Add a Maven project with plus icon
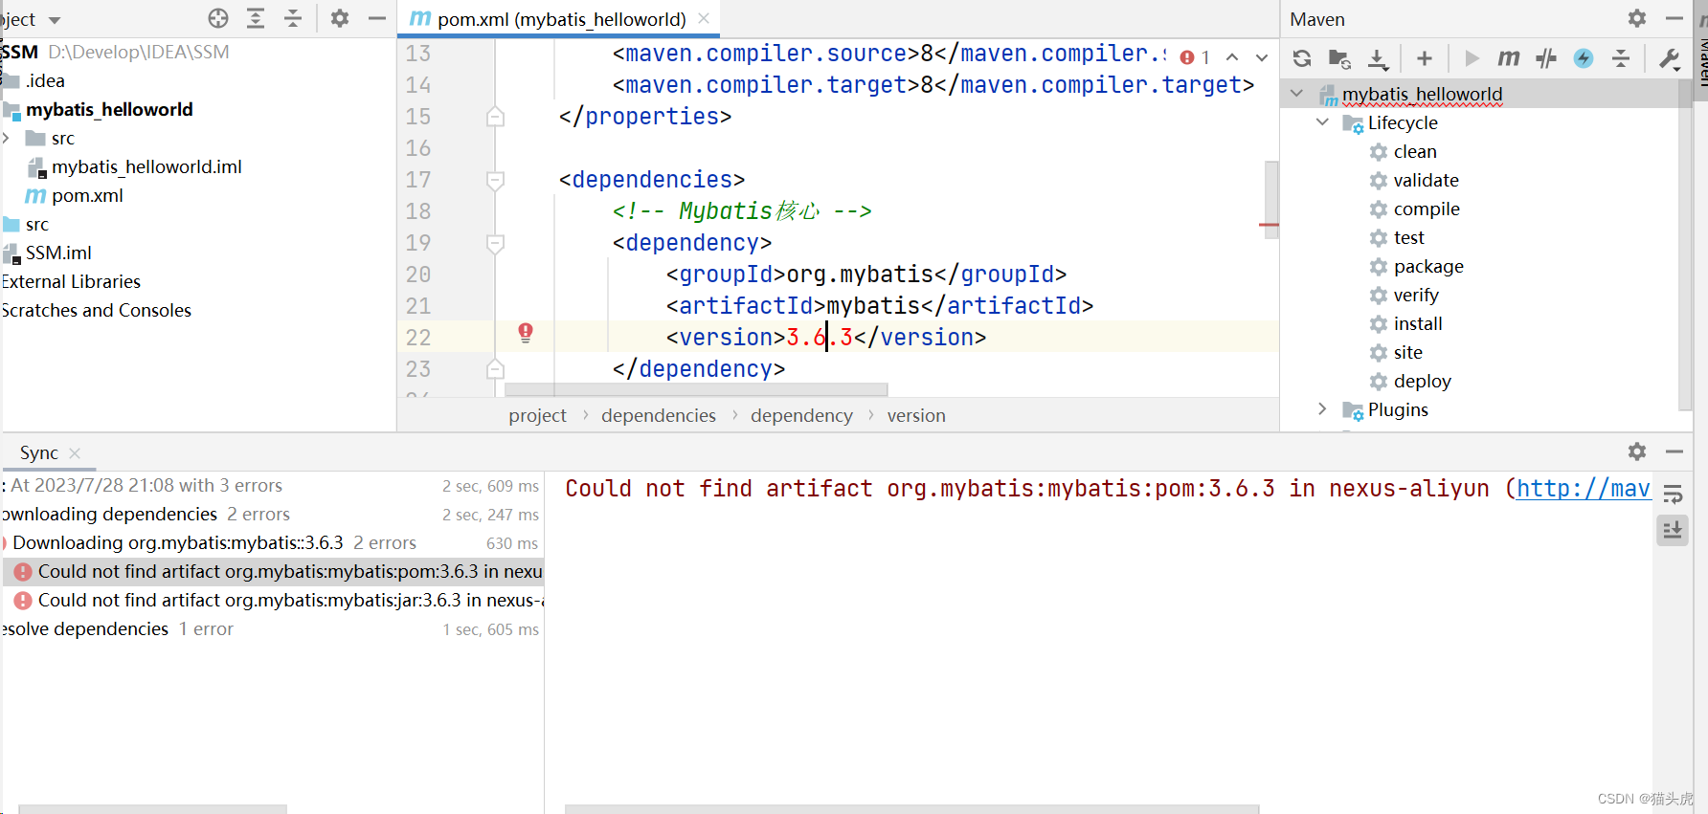1708x814 pixels. (x=1425, y=58)
